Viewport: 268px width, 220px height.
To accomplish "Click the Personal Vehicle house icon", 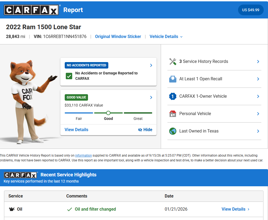I will (173, 114).
